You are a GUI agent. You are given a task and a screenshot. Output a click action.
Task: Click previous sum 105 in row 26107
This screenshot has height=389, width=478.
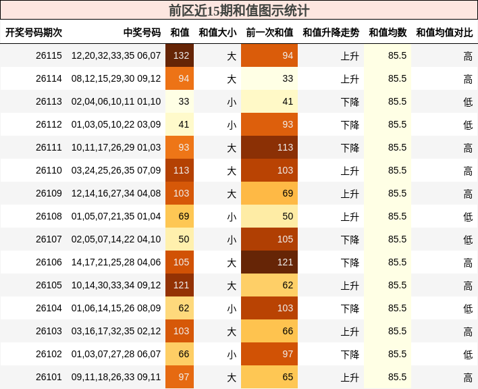[x=269, y=239]
